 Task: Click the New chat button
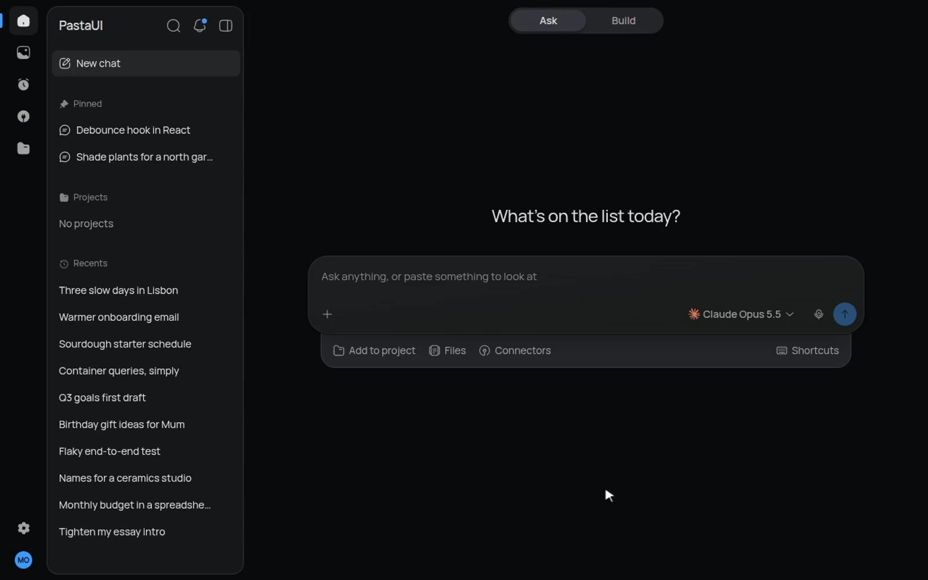click(146, 63)
